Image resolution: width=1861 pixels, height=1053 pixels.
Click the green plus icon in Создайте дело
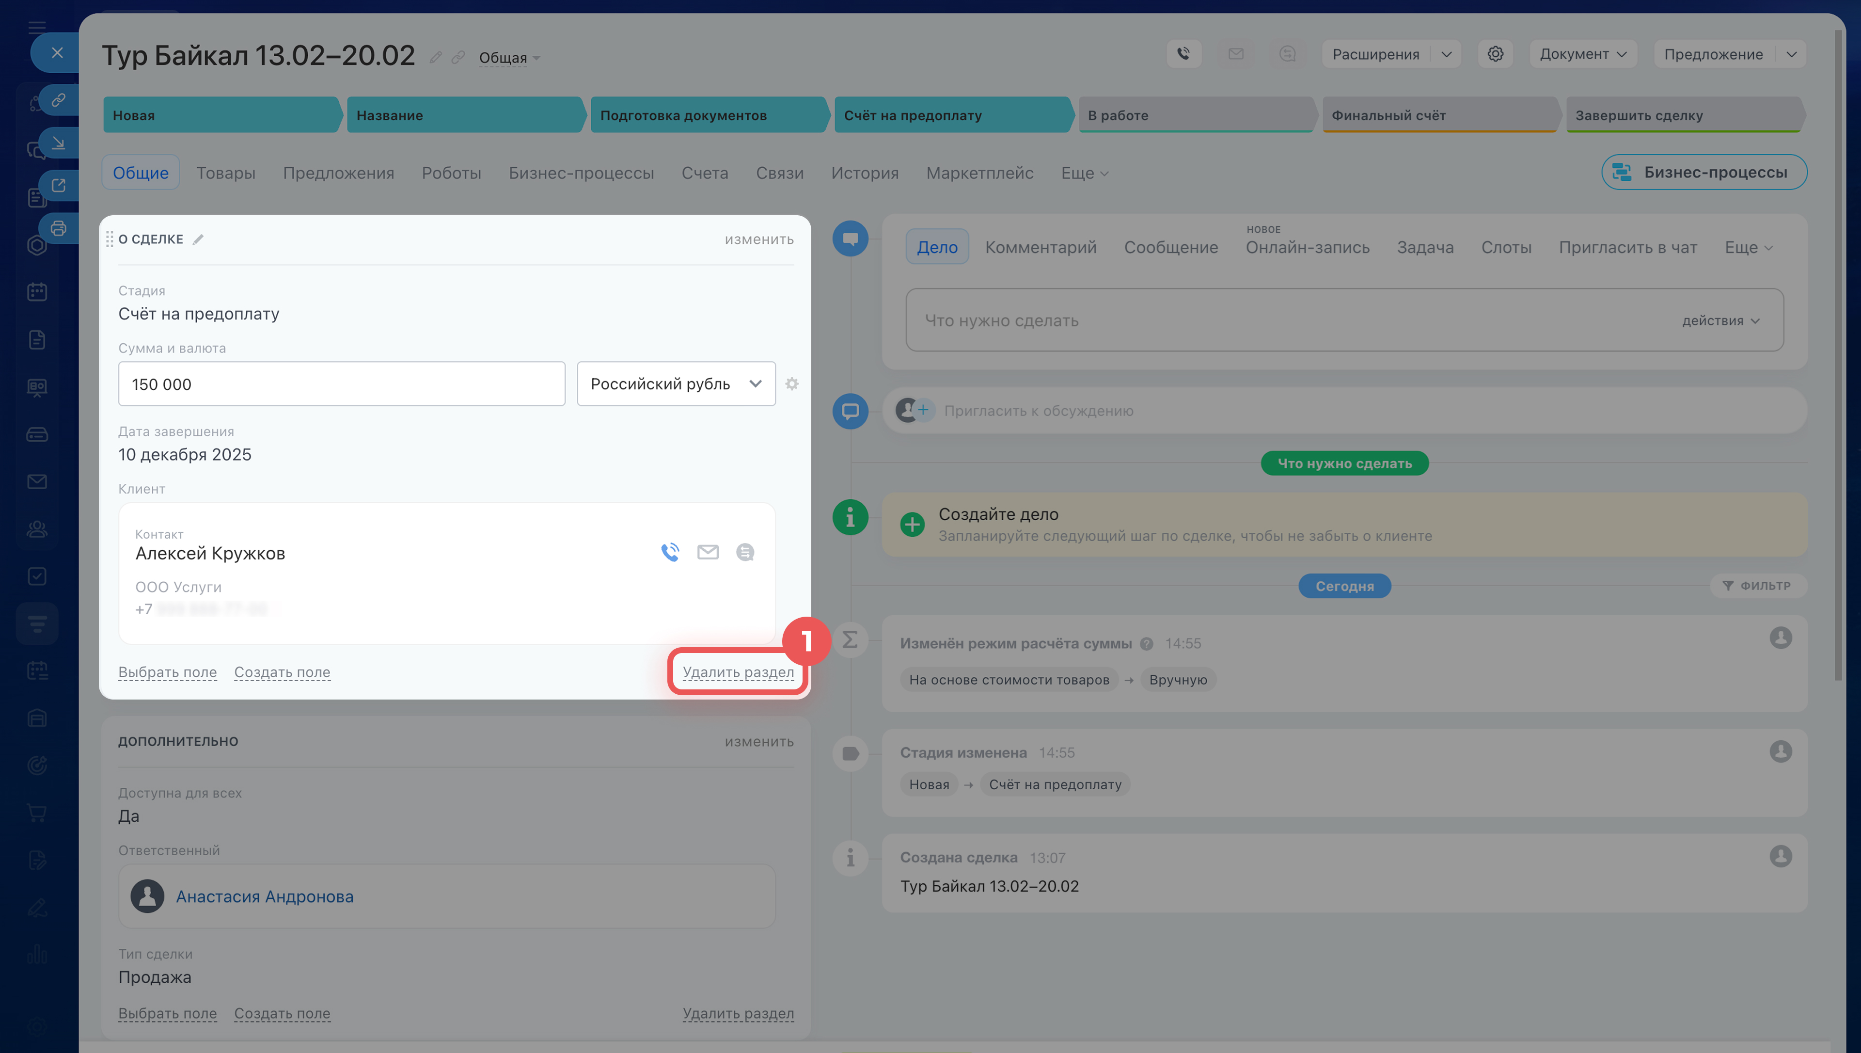tap(912, 525)
